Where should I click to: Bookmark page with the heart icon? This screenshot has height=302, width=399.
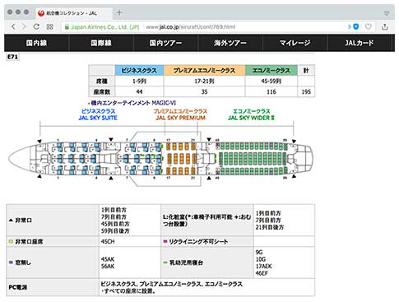point(369,26)
